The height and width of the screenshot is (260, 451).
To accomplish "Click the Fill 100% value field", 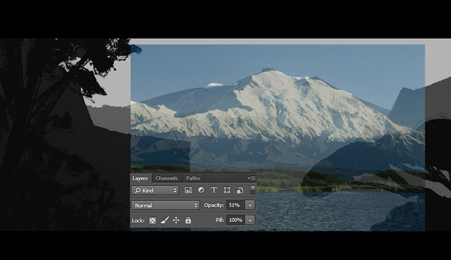I will [x=235, y=220].
